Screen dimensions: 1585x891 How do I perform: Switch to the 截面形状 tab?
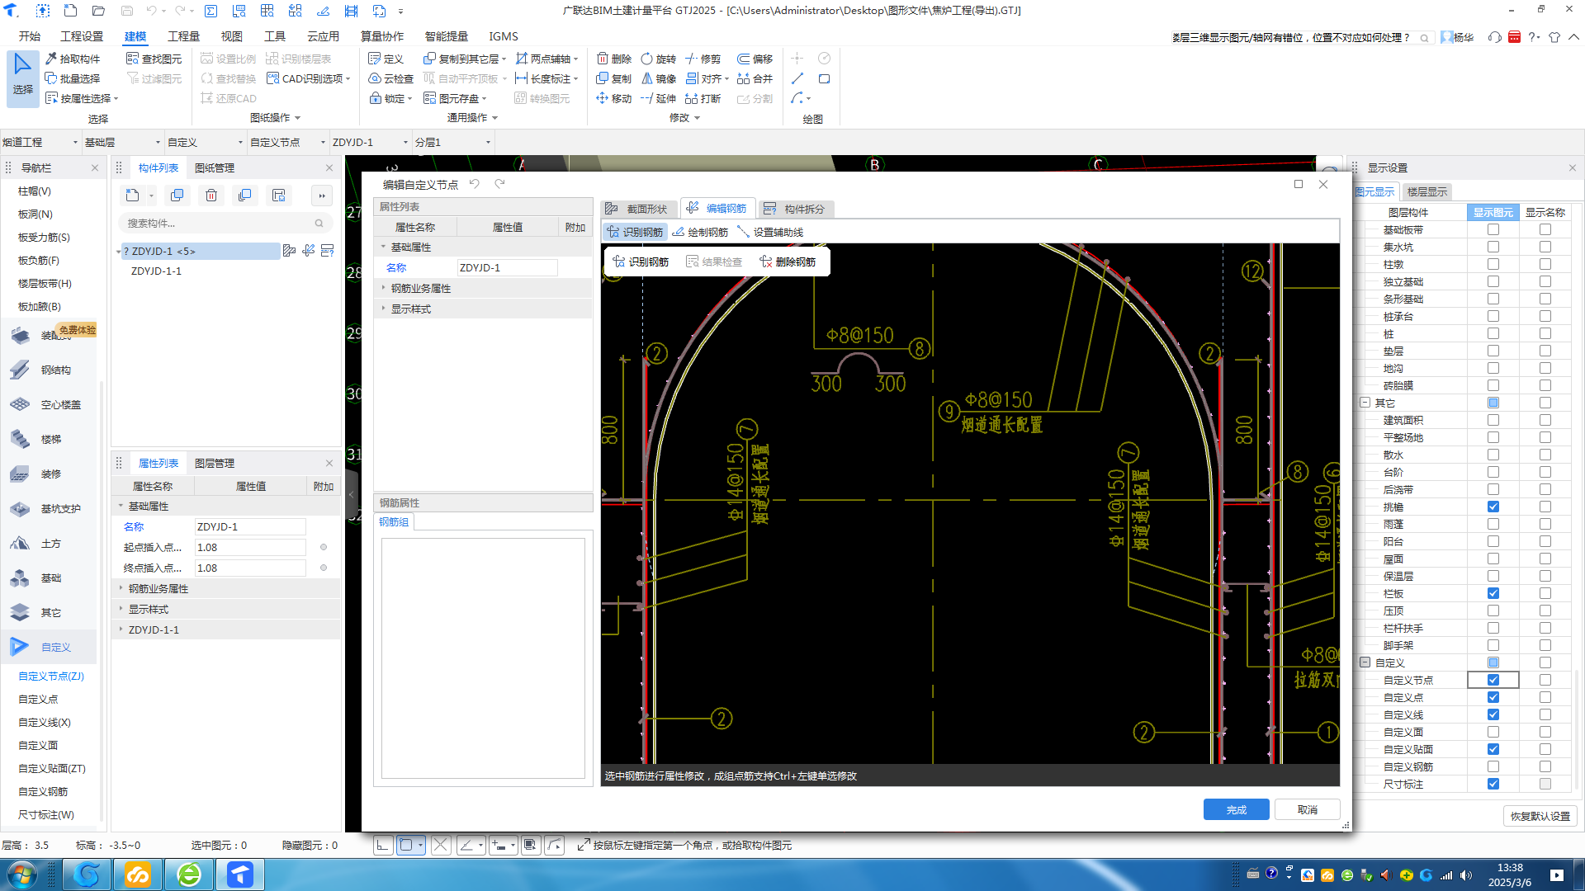[x=638, y=209]
